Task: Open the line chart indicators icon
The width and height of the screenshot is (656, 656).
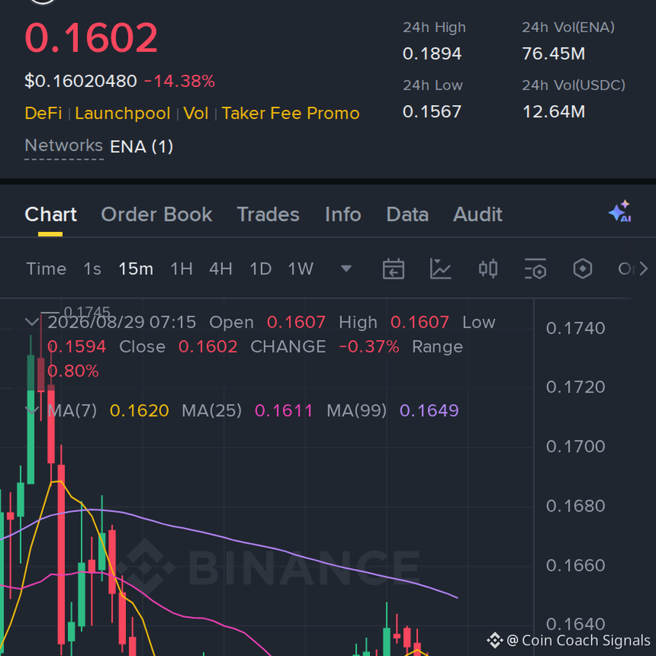Action: 440,268
